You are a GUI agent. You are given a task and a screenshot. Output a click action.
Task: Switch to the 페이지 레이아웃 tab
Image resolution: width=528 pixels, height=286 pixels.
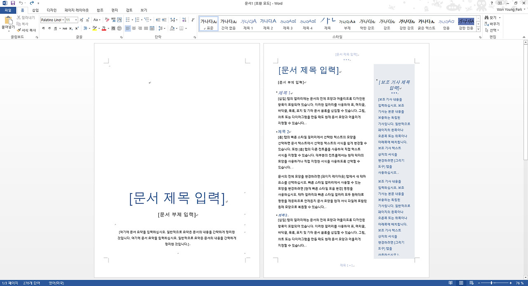click(x=76, y=10)
